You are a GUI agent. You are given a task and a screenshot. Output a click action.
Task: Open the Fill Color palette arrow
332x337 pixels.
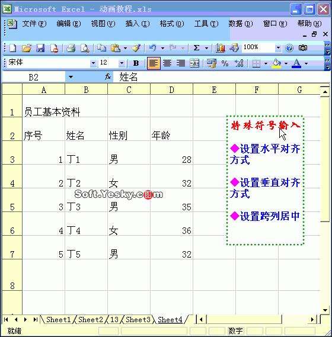tap(286, 63)
